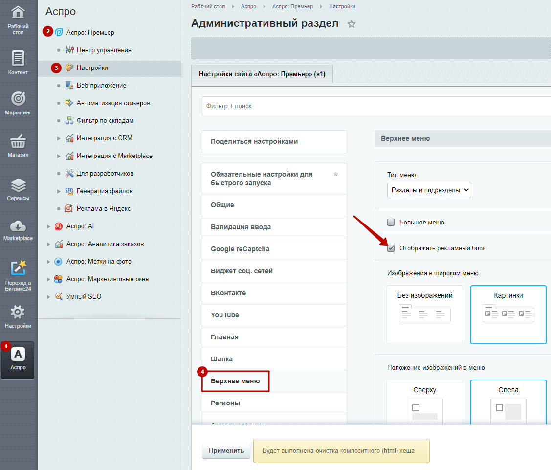Open the Google reCaptcha settings section
Viewport: 551px width, 470px height.
(x=274, y=249)
